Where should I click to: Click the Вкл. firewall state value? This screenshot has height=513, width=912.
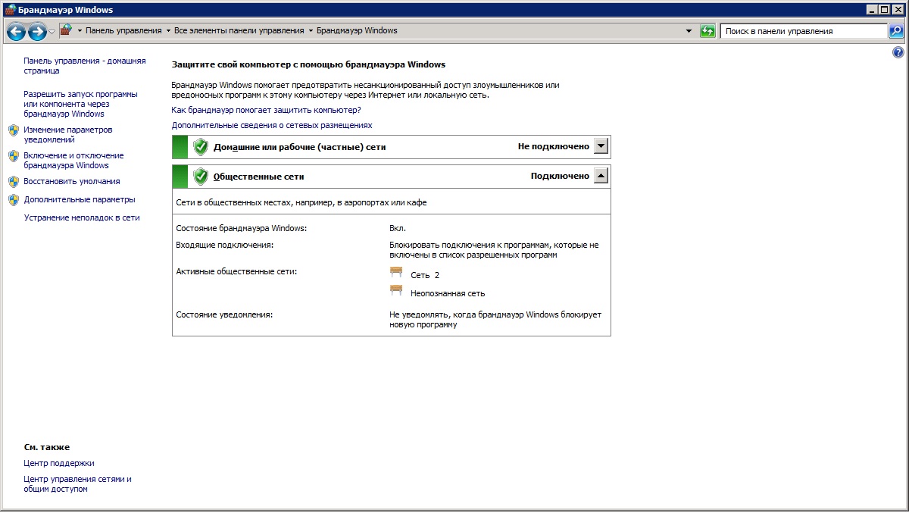click(398, 228)
